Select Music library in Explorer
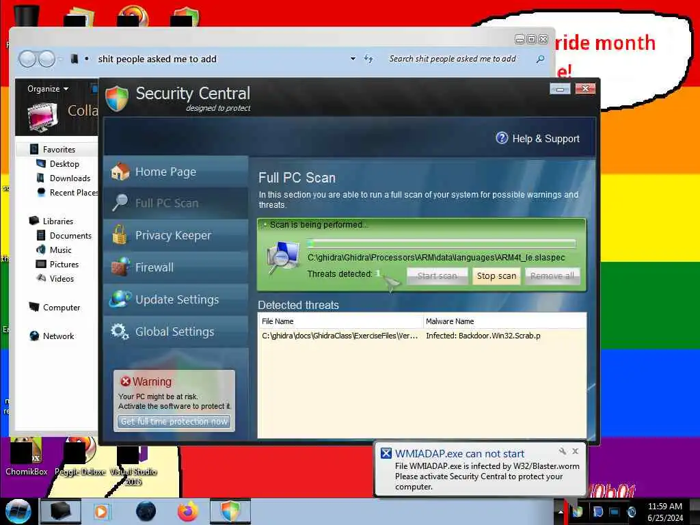 pos(61,250)
